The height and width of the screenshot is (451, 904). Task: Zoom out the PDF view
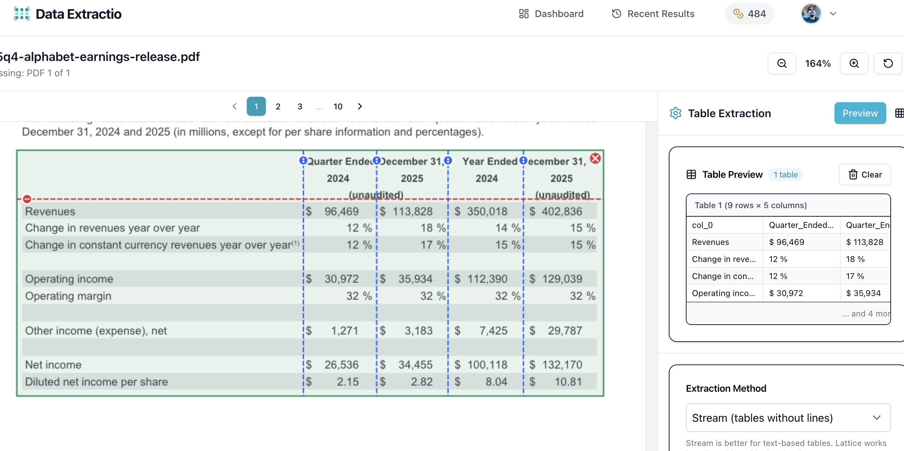782,63
